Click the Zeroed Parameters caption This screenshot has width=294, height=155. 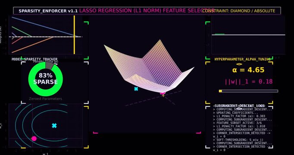45,99
